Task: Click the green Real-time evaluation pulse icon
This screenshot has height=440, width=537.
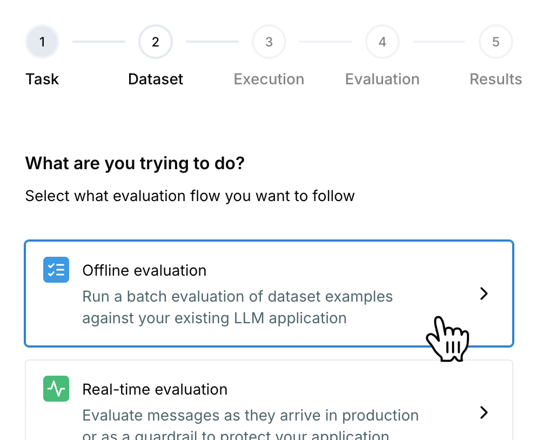Action: 56,389
